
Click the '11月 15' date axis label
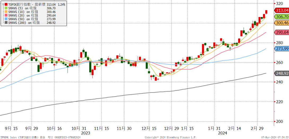pos(101,128)
